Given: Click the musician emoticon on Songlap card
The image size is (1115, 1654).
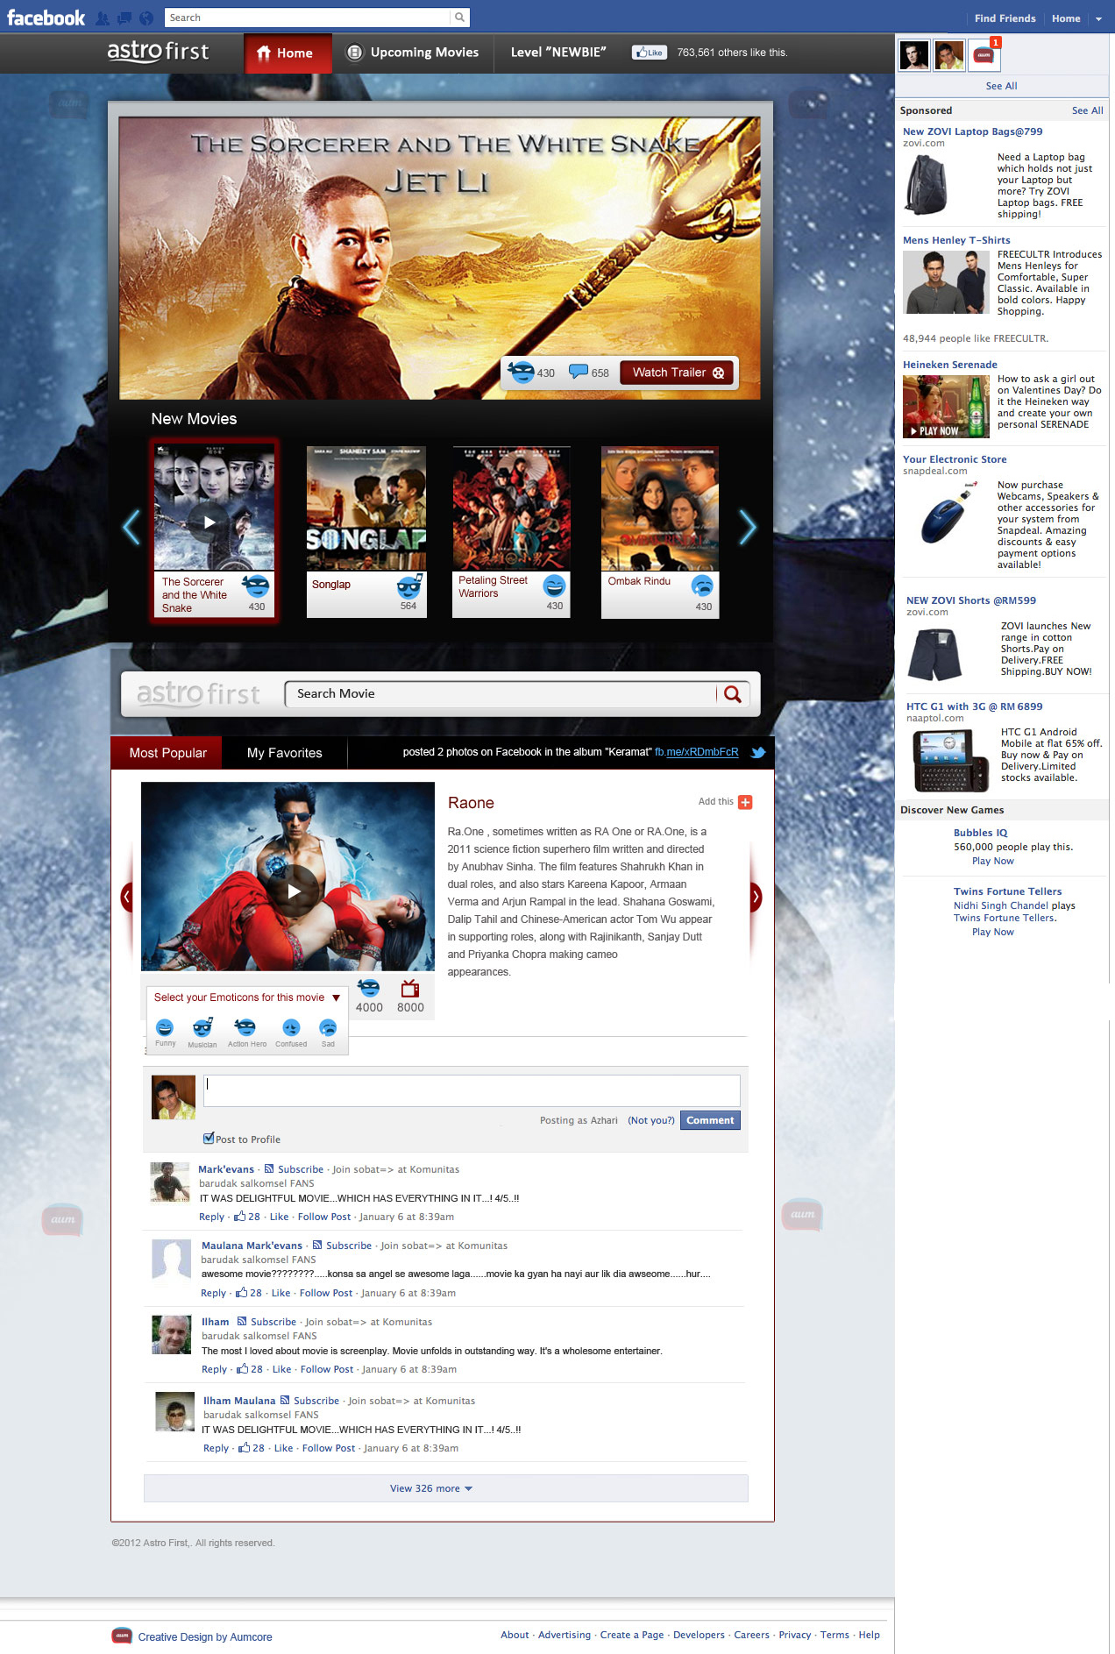Looking at the screenshot, I should [409, 586].
